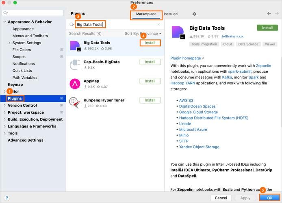Screen dimensions: 282x203
Task: Click the Apply button
Action: tap(245, 198)
